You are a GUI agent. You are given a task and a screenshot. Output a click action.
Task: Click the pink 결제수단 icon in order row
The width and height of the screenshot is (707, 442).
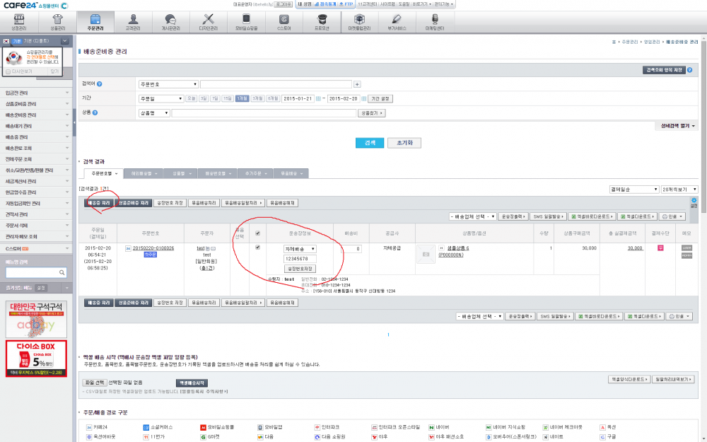660,248
